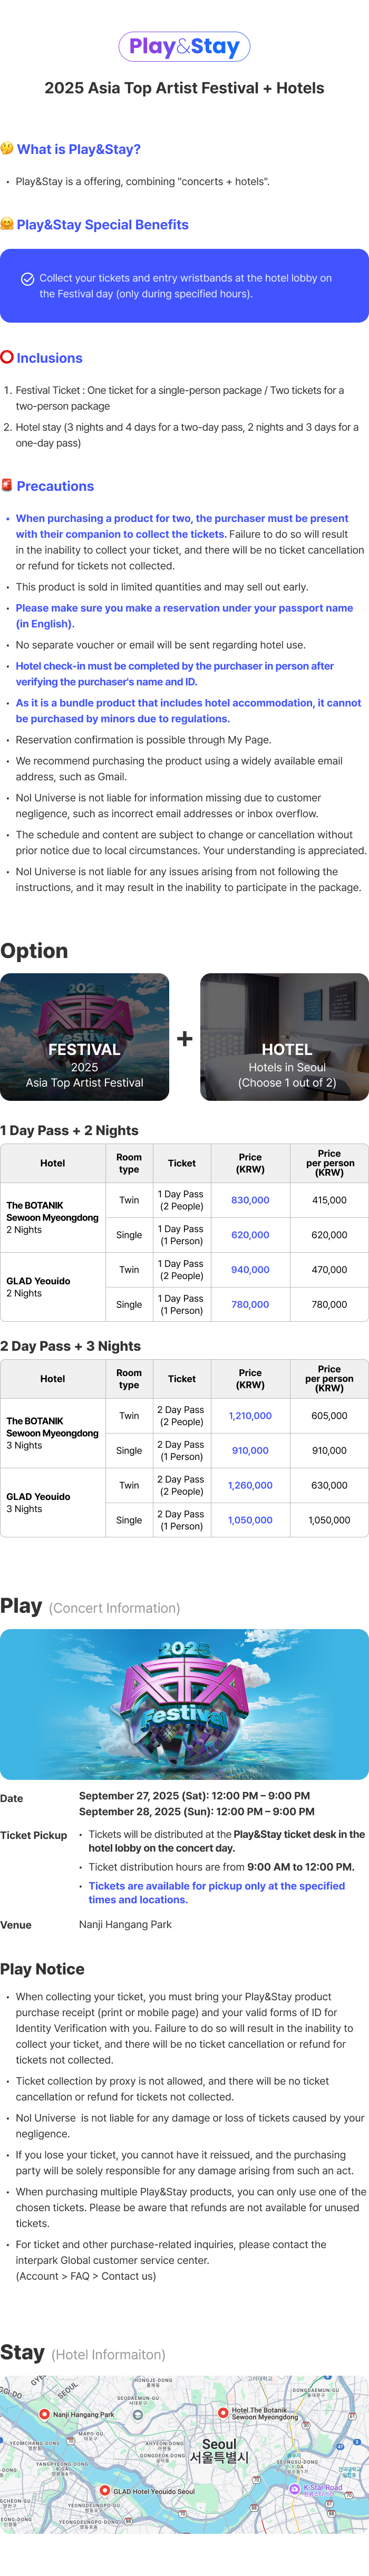Select the 1,050,000 blue price for GLAD single
The height and width of the screenshot is (2576, 369).
tap(250, 1520)
